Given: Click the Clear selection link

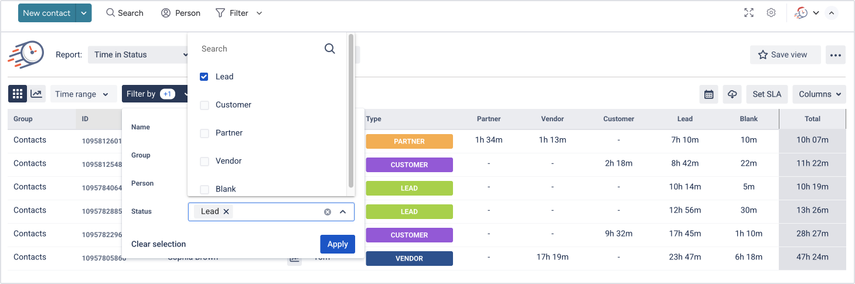Looking at the screenshot, I should (x=158, y=244).
